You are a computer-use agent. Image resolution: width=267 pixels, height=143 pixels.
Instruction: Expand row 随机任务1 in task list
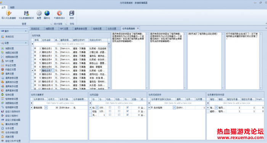pyautogui.click(x=35, y=48)
